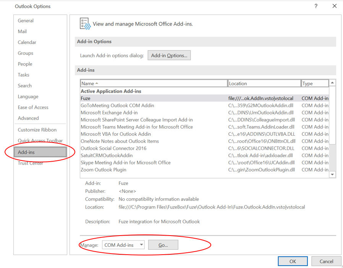Click the Active Application Add-ins group heading
The width and height of the screenshot is (343, 268).
[x=111, y=91]
